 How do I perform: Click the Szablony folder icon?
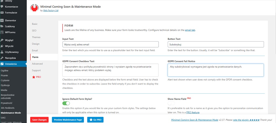pyautogui.click(x=2, y=26)
